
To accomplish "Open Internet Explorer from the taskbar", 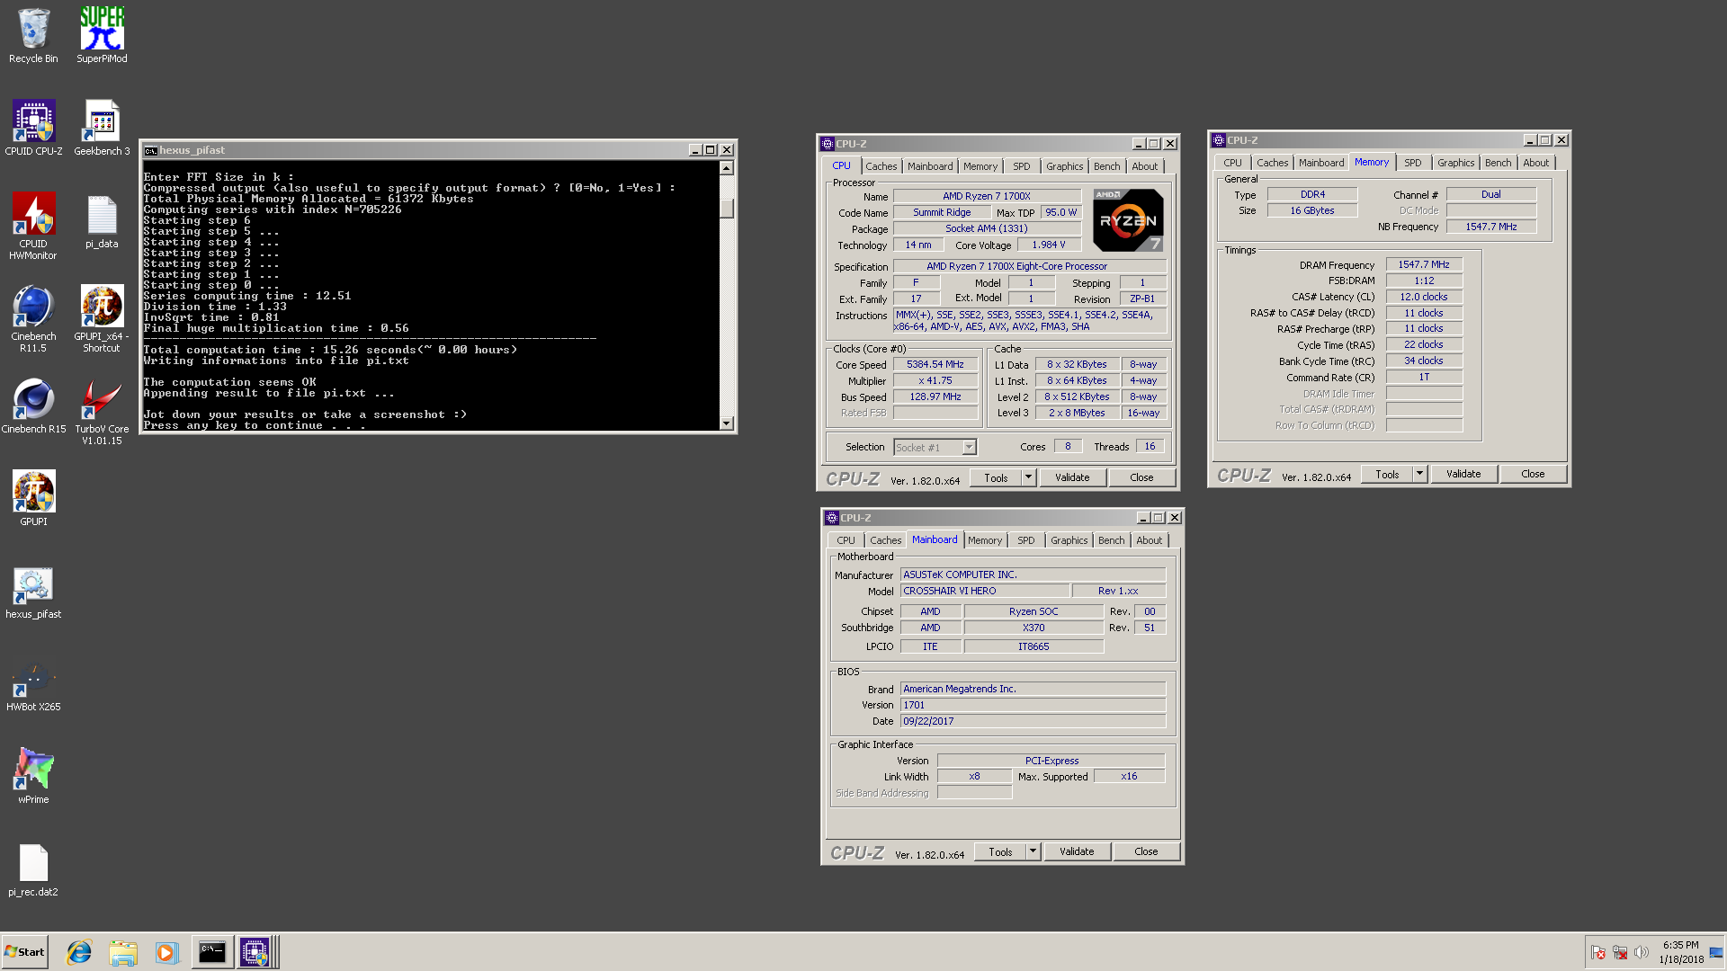I will 79,952.
